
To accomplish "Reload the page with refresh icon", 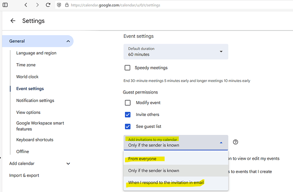I will click(x=48, y=5).
